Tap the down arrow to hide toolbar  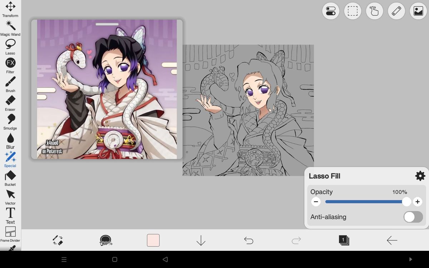tap(201, 240)
